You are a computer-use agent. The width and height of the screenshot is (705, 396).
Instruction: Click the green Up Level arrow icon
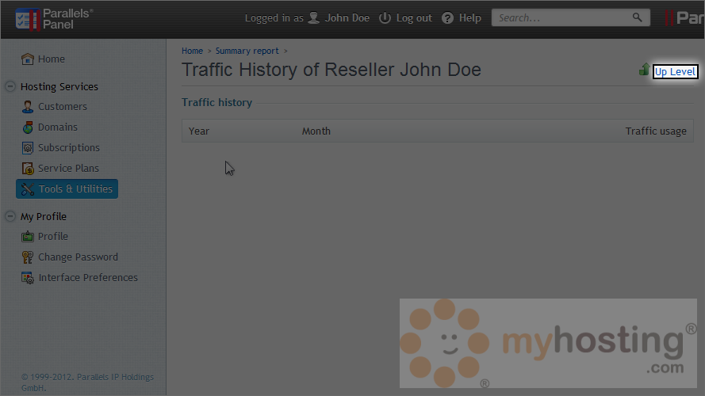point(644,69)
